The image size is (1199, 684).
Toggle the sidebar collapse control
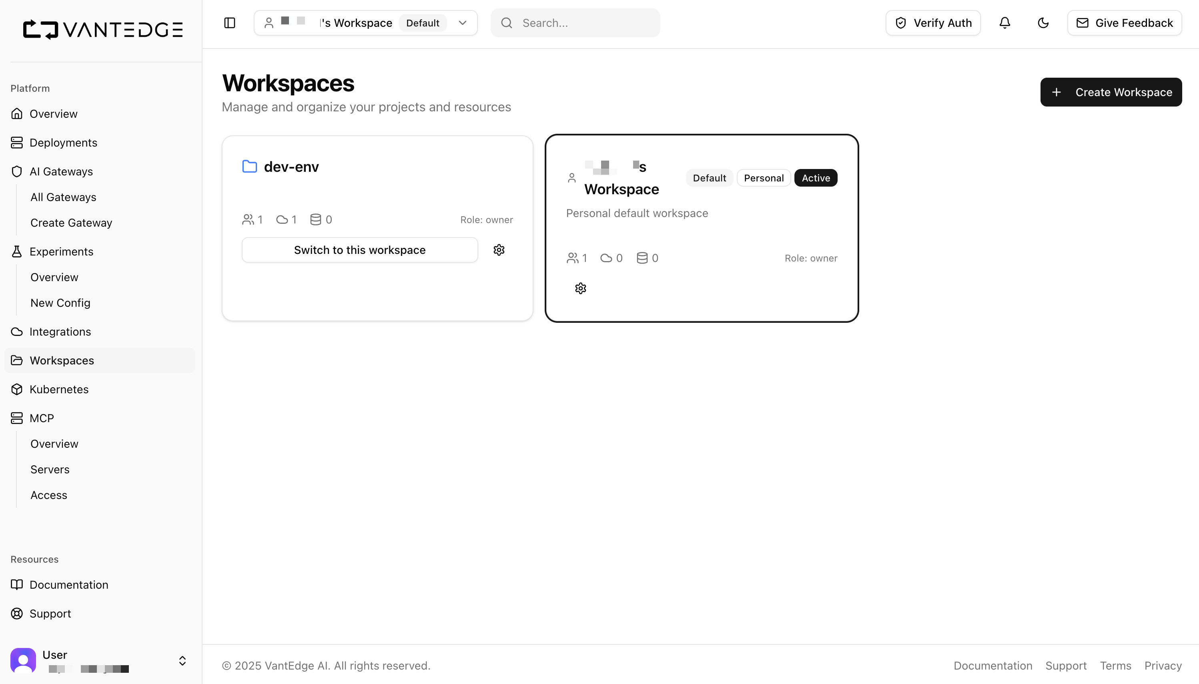[x=230, y=22]
